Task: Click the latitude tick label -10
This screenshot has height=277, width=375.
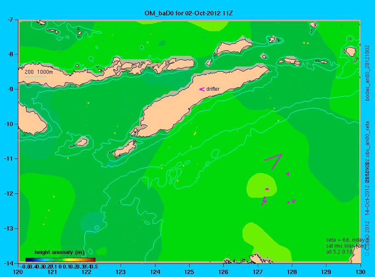Action: [9, 124]
